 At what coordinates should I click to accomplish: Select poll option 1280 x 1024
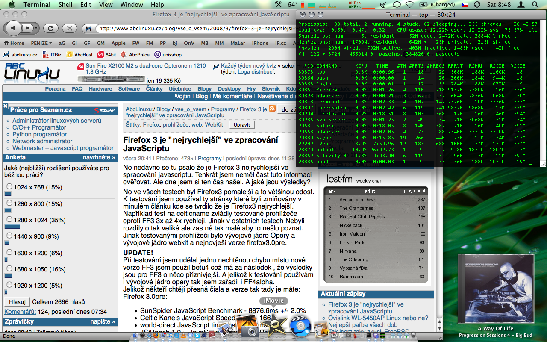pos(9,220)
